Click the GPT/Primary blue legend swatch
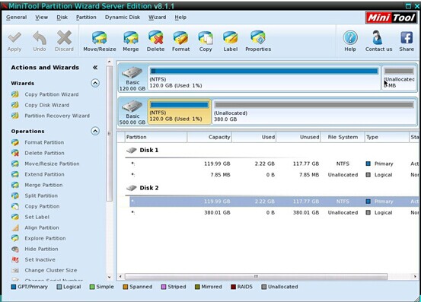This screenshot has height=302, width=421. (14, 287)
